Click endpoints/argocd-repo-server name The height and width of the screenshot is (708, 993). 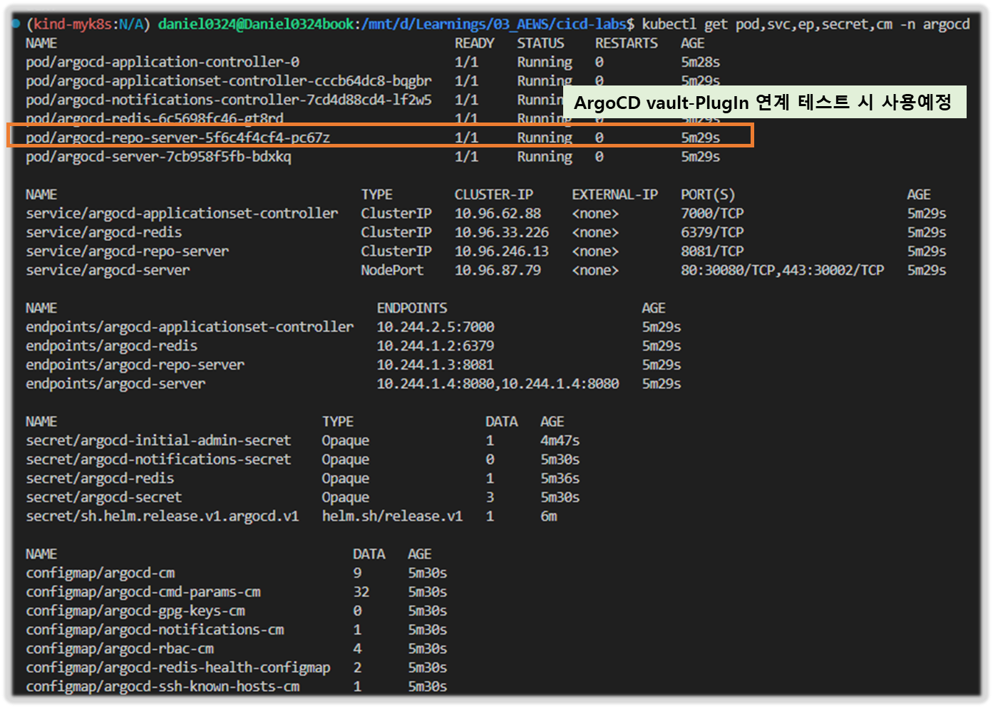(135, 365)
